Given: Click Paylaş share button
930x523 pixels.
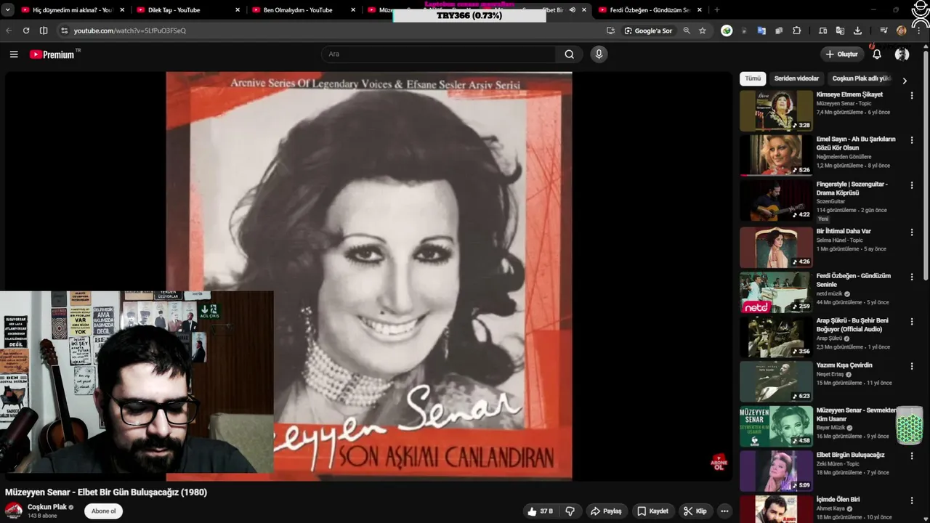Looking at the screenshot, I should 606,511.
